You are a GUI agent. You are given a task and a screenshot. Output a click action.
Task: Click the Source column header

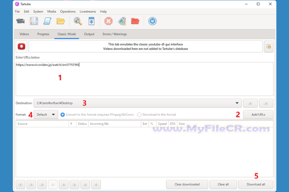click(x=42, y=124)
